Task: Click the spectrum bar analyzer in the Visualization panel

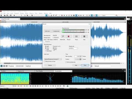Action: coord(97,79)
